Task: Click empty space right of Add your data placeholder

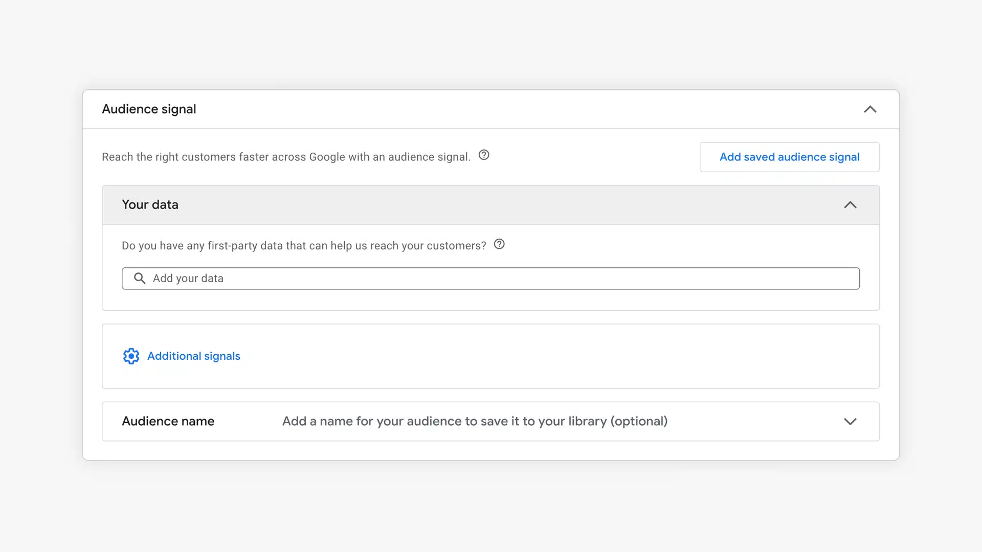Action: pyautogui.click(x=563, y=279)
